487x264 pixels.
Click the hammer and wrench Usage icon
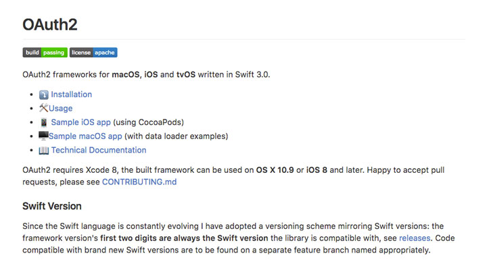pyautogui.click(x=43, y=108)
